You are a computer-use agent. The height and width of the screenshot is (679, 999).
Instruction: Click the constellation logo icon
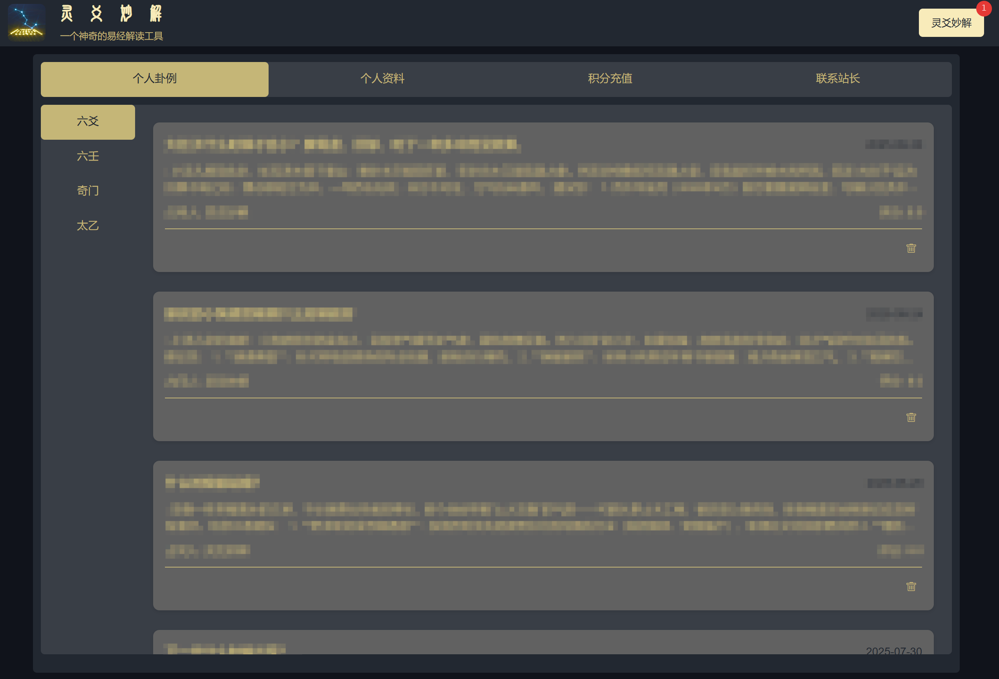tap(27, 23)
